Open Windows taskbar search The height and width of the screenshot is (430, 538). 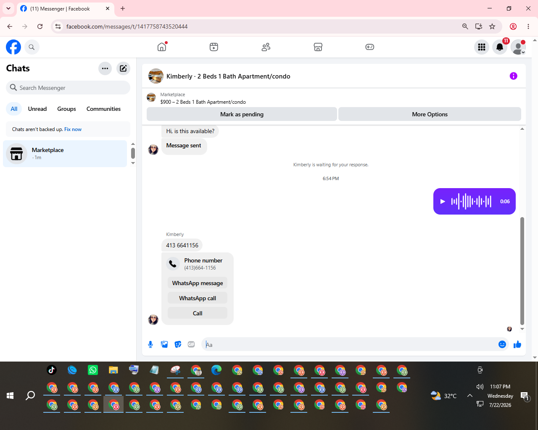[x=30, y=396]
